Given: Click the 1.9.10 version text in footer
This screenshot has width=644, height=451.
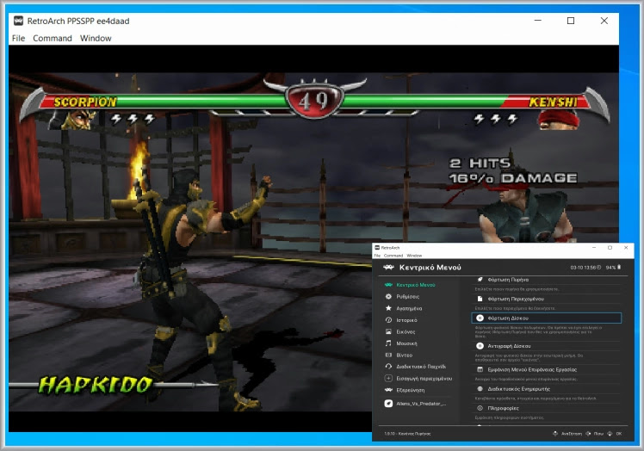Looking at the screenshot, I should click(407, 433).
